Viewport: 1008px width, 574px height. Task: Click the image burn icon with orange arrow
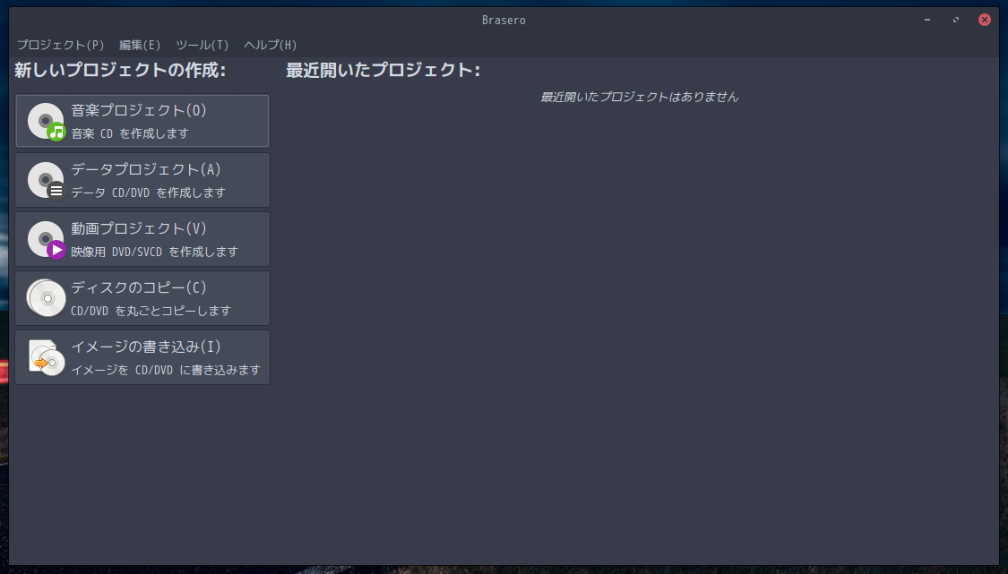(47, 357)
